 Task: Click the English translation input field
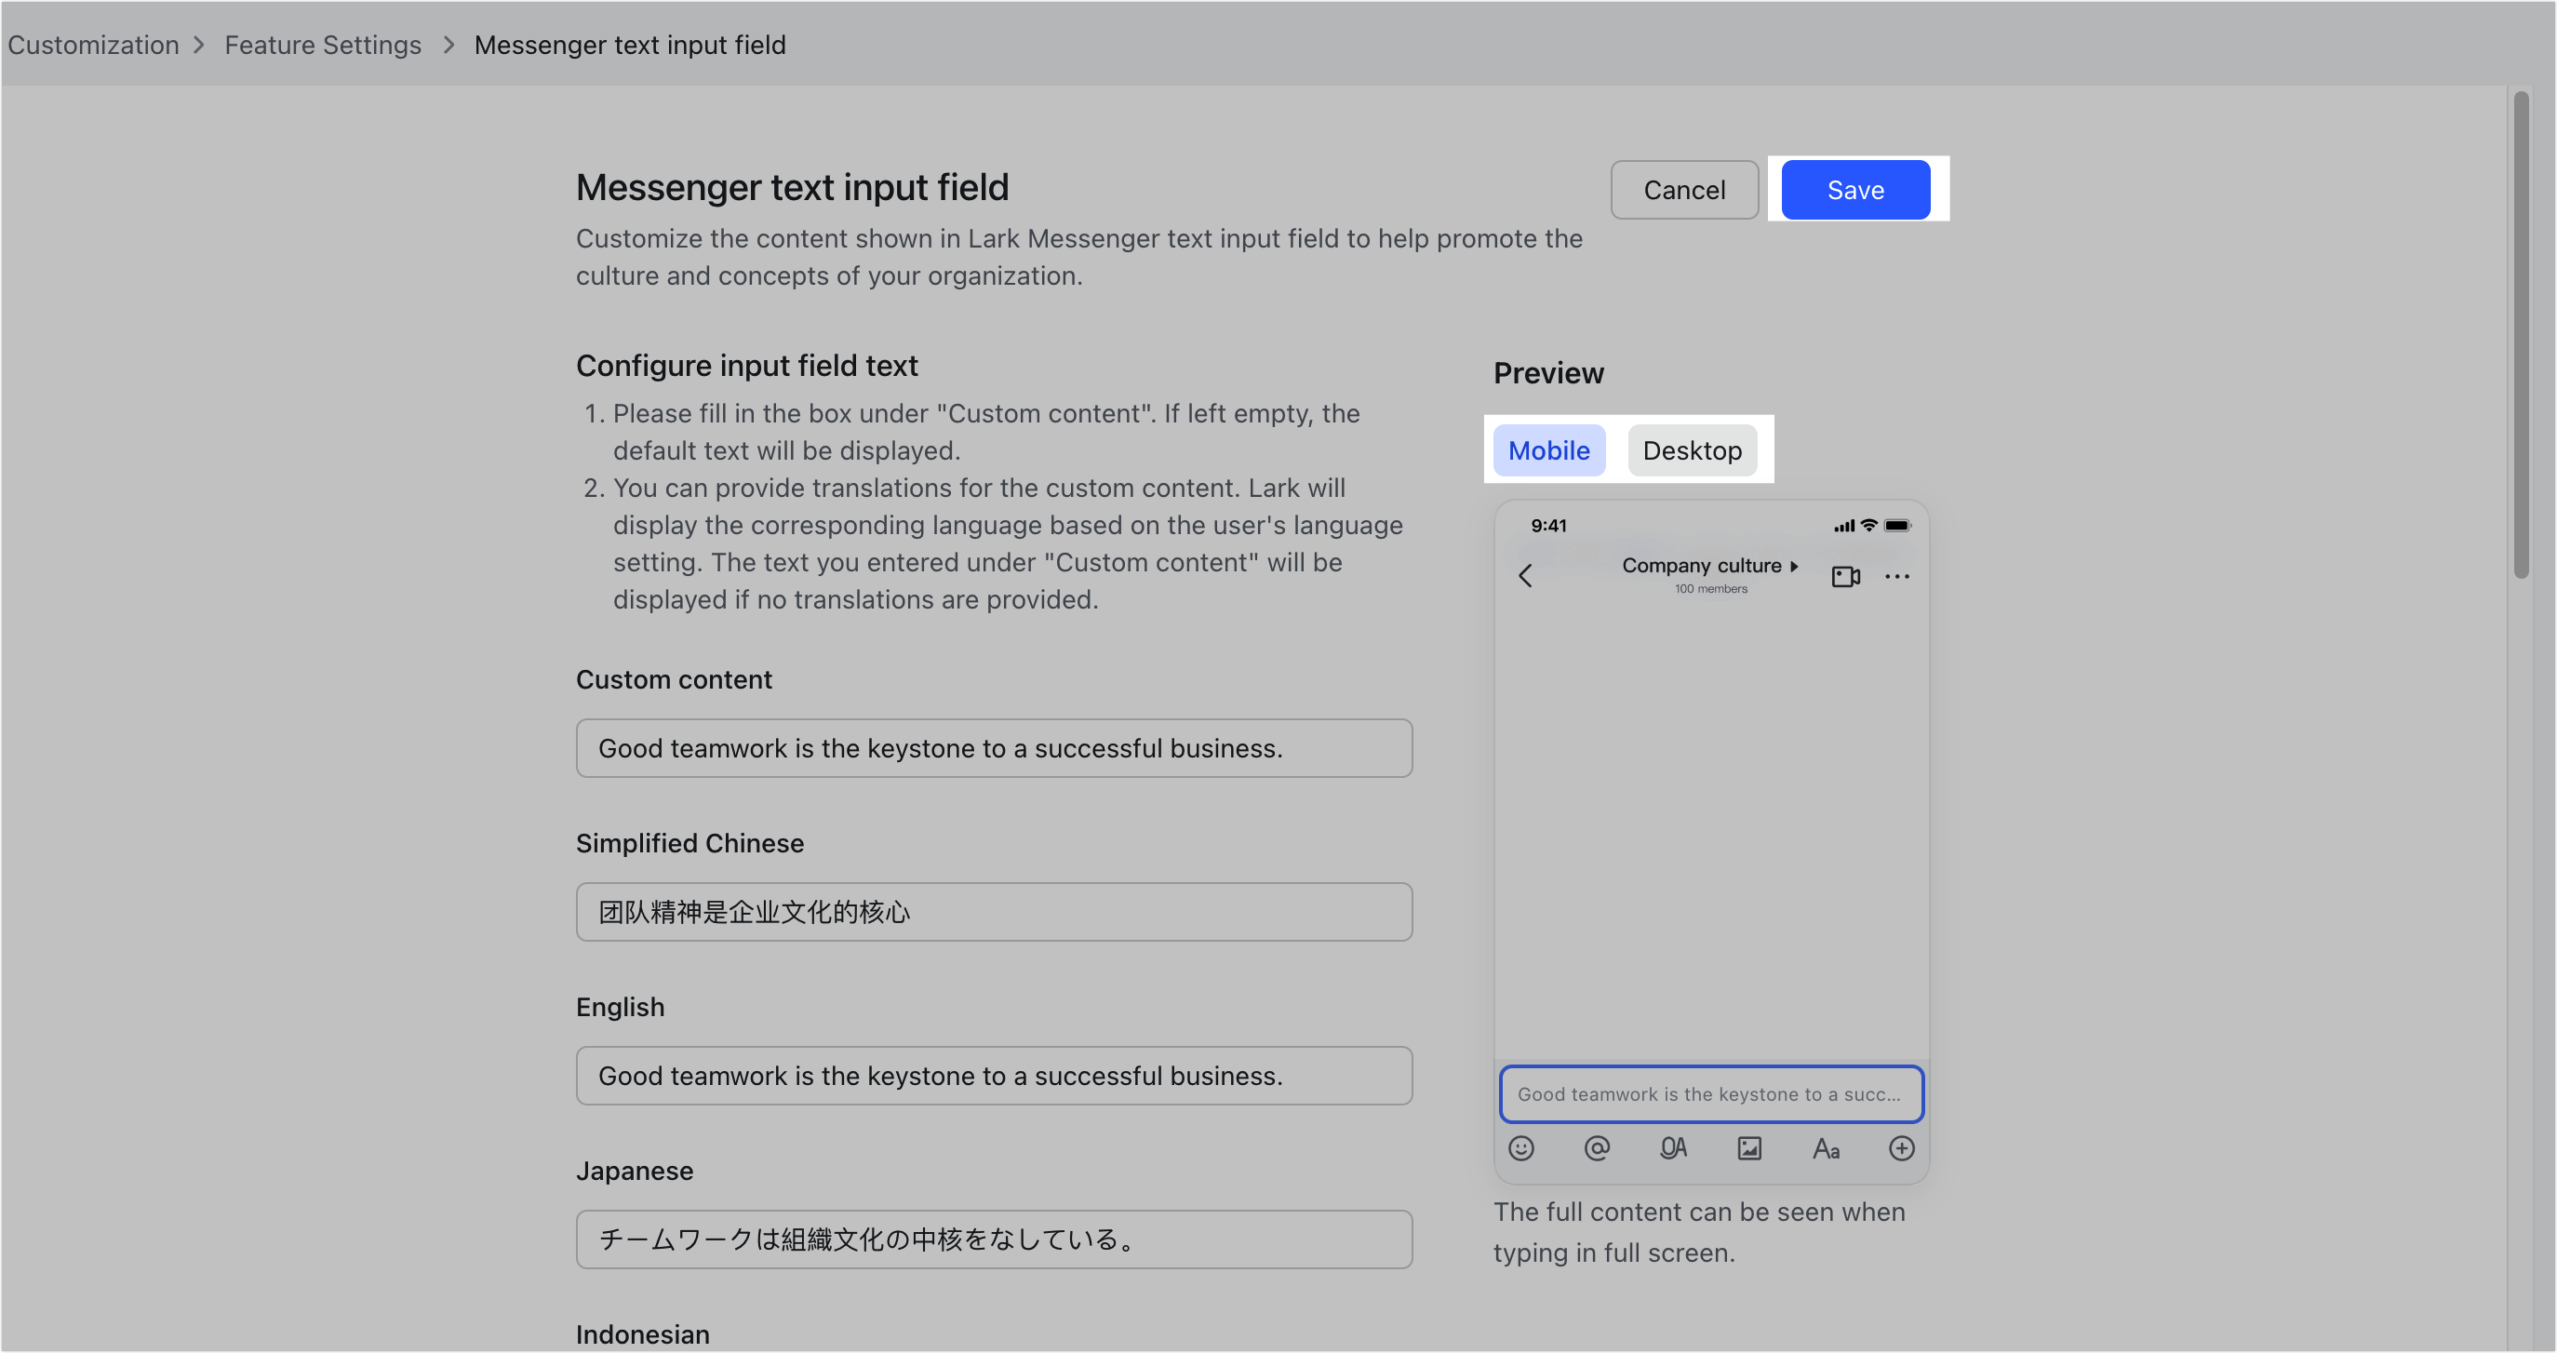[994, 1076]
